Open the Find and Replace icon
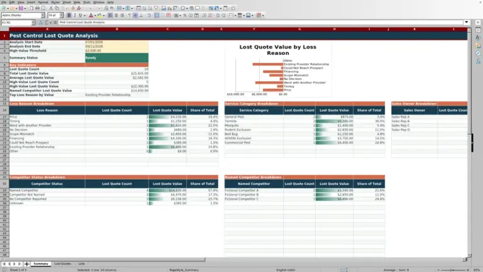 click(106, 8)
